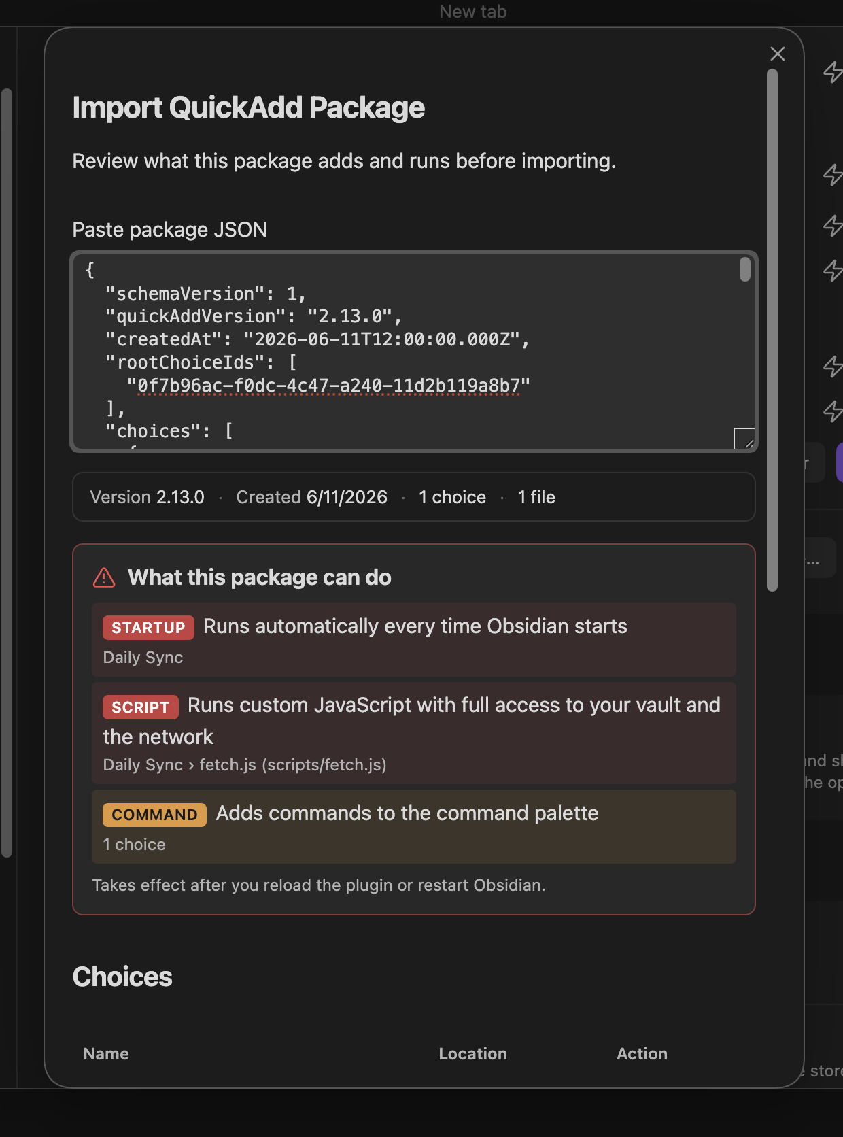843x1137 pixels.
Task: Click "1 choice" in the version summary bar
Action: (453, 497)
